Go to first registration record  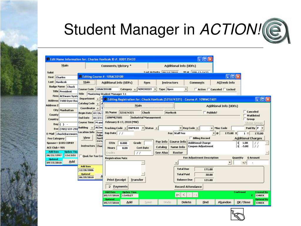click(178, 195)
